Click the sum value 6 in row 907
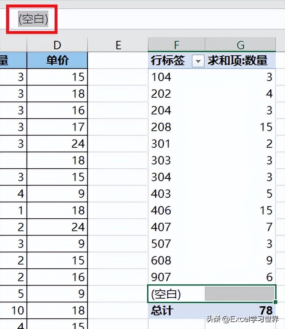Viewport: 285px width, 329px height. pyautogui.click(x=269, y=277)
